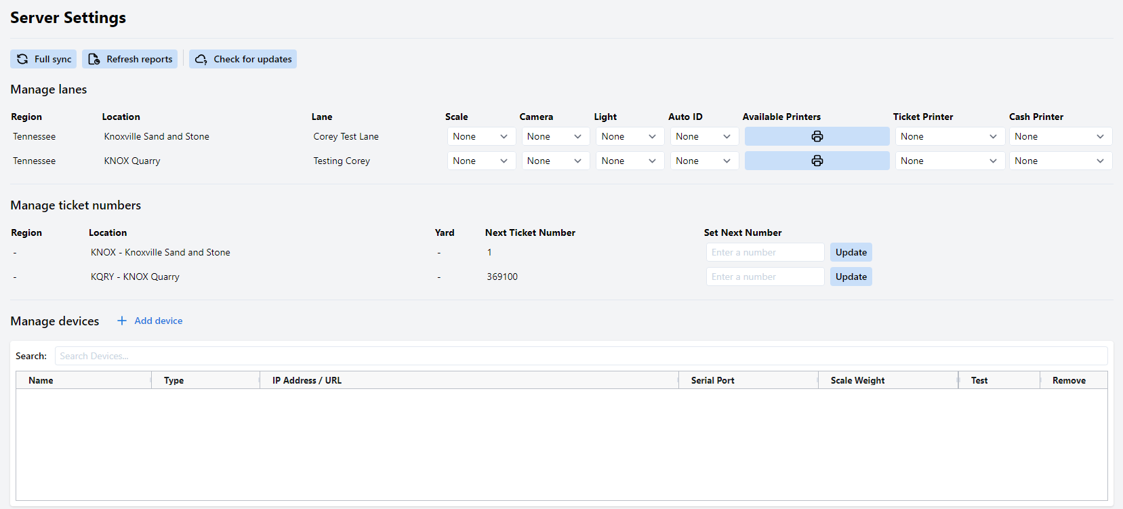Screen dimensions: 1123x509
Task: Click Set Next Number field for KNOX Quarry
Action: click(x=764, y=277)
